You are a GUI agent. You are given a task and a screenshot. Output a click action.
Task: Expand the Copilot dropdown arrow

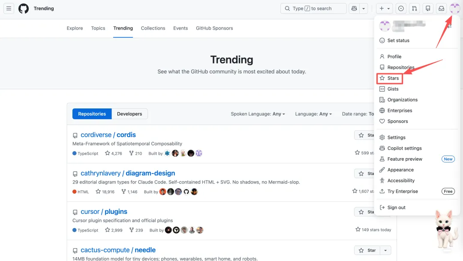point(364,9)
